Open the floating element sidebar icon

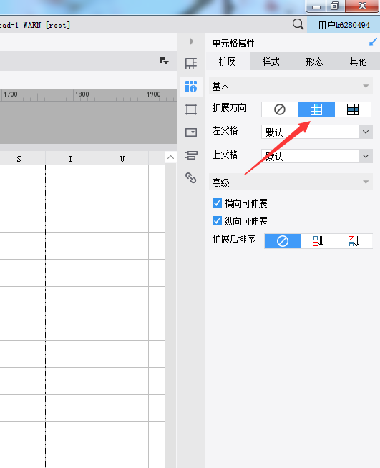(191, 109)
